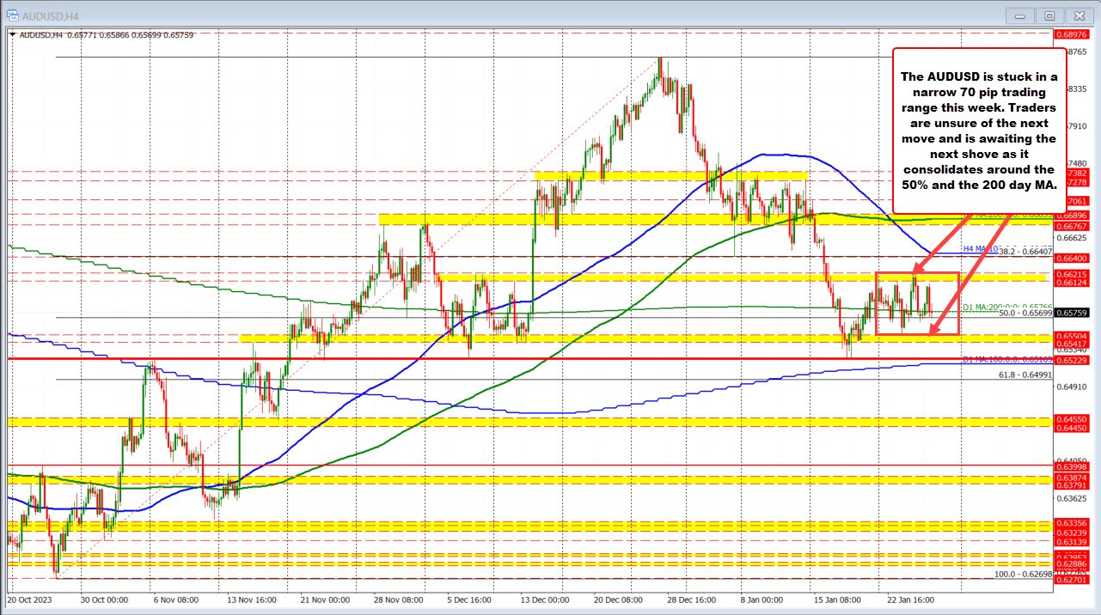This screenshot has height=615, width=1101.
Task: Select the AUDUSD,H4 title bar label
Action: 50,15
